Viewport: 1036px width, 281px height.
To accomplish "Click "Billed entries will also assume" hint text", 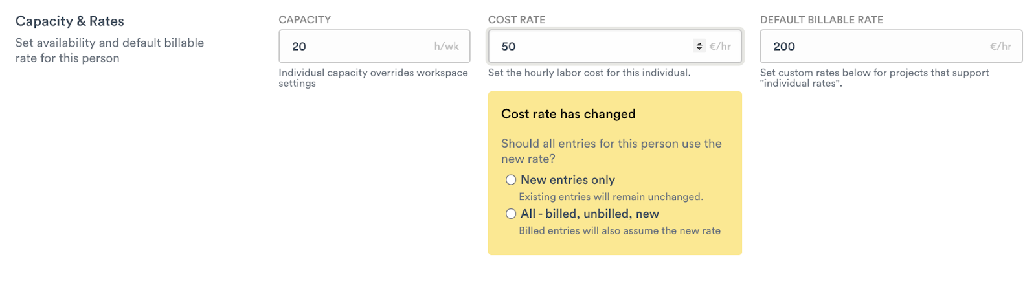I will 620,230.
